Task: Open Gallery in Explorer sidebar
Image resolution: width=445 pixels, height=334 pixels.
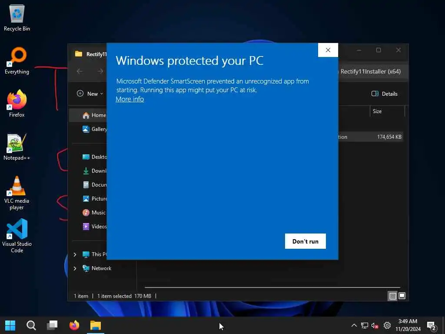Action: (94, 129)
